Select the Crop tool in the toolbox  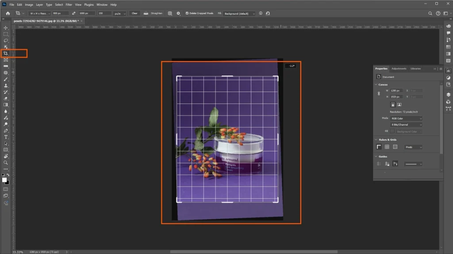point(5,53)
